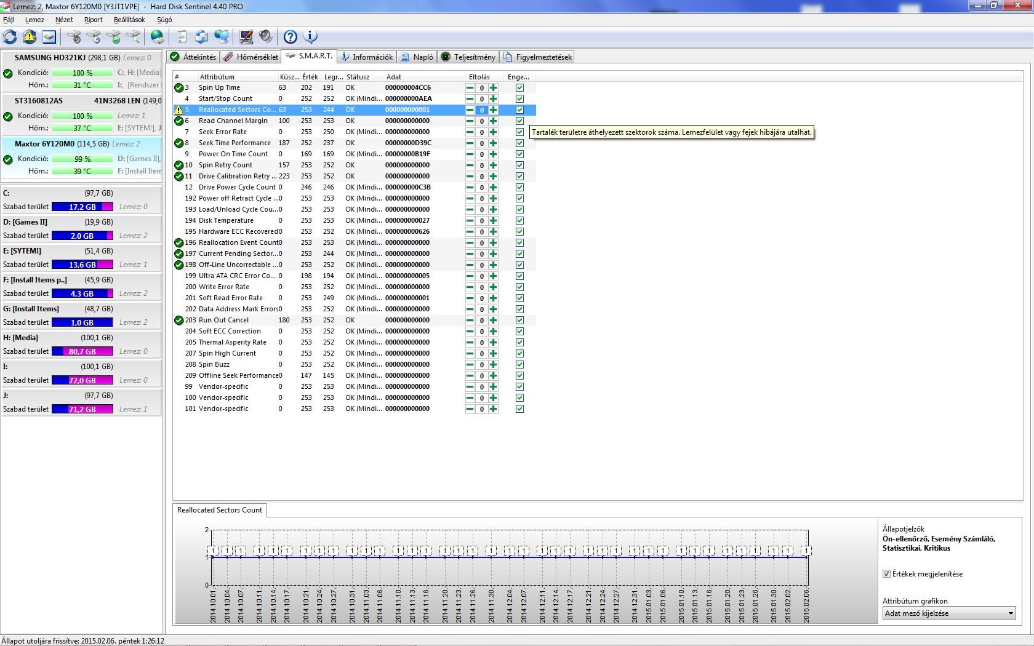
Task: Select the ST3160812AS disk
Action: [82, 114]
